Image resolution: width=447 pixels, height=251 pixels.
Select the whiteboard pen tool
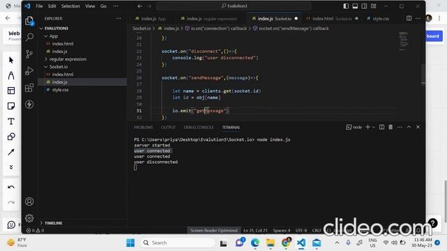(x=11, y=75)
